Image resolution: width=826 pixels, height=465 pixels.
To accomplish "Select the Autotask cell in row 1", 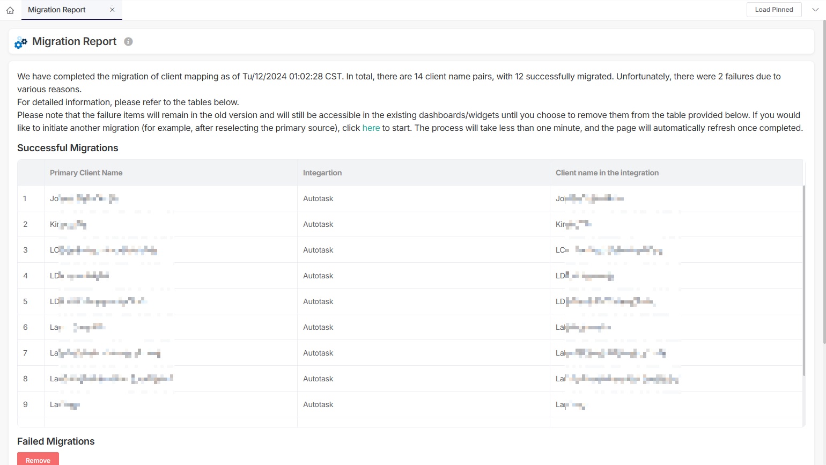I will click(x=318, y=198).
